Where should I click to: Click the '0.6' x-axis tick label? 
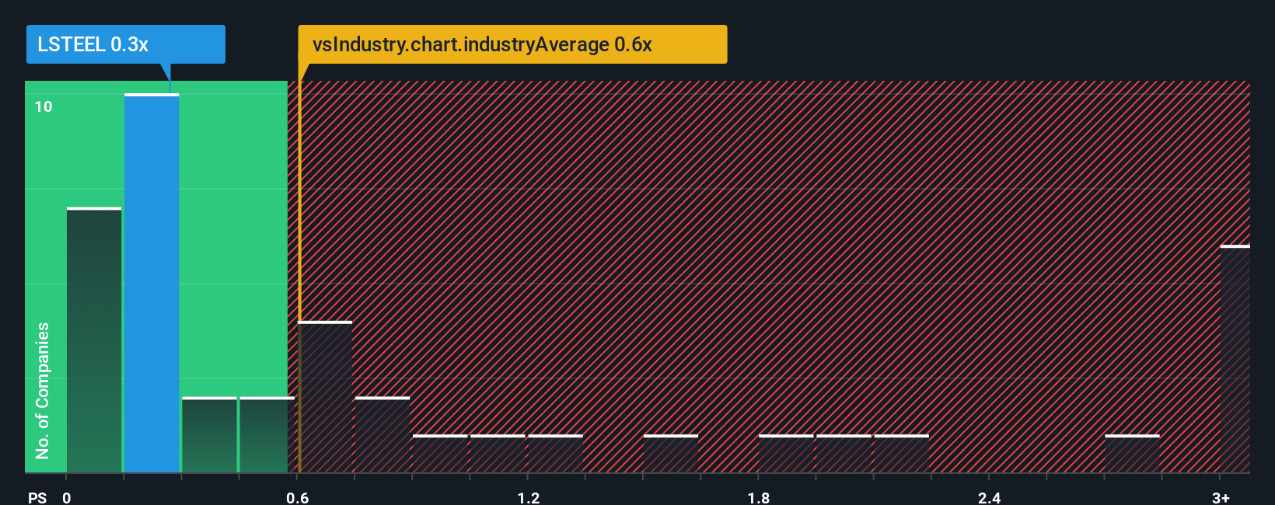coord(297,497)
